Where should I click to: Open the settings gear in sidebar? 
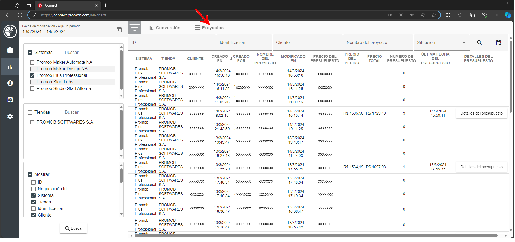(10, 116)
